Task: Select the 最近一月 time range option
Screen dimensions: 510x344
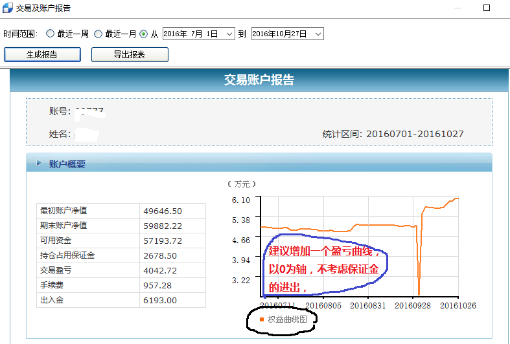Action: [x=99, y=34]
